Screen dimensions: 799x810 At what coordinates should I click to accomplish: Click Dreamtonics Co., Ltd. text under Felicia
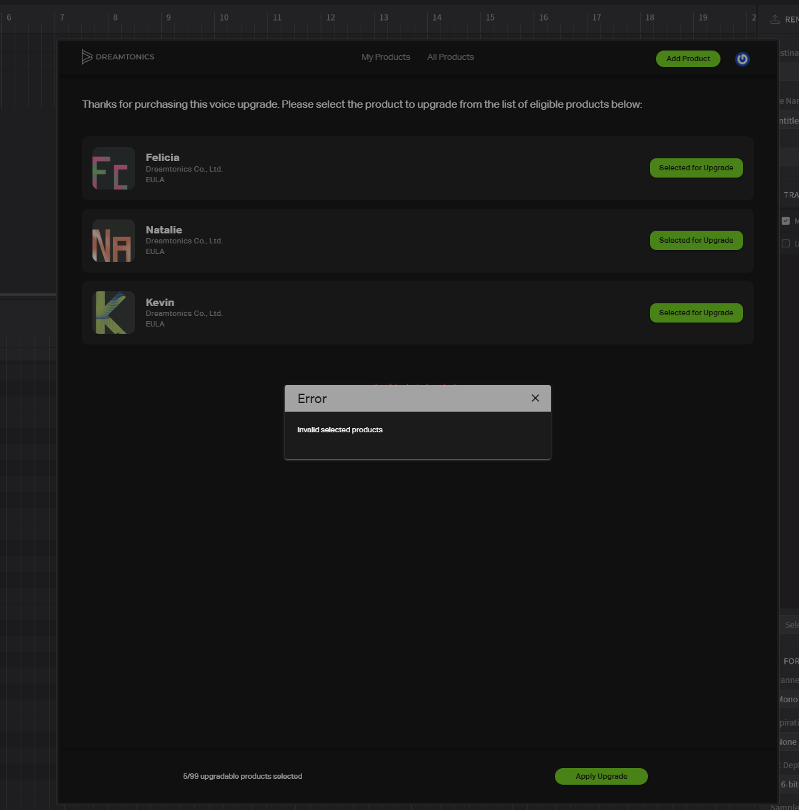pos(184,169)
